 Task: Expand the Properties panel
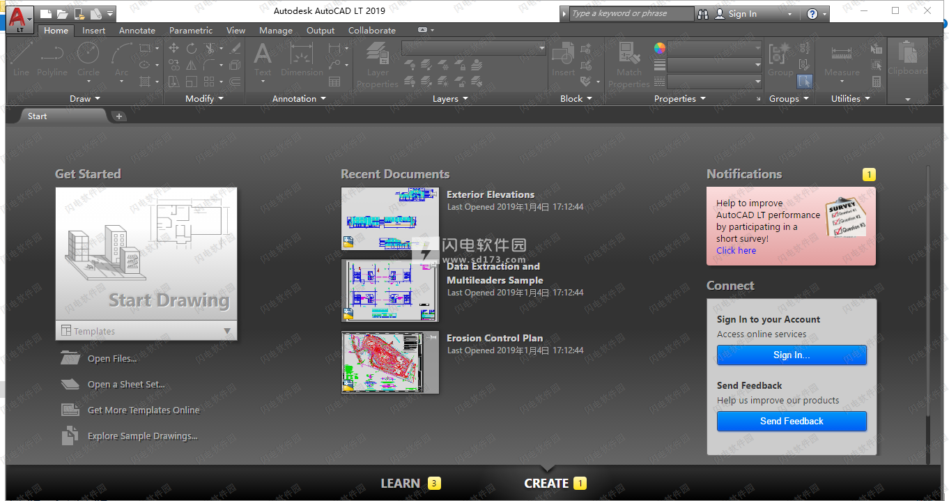pyautogui.click(x=679, y=98)
